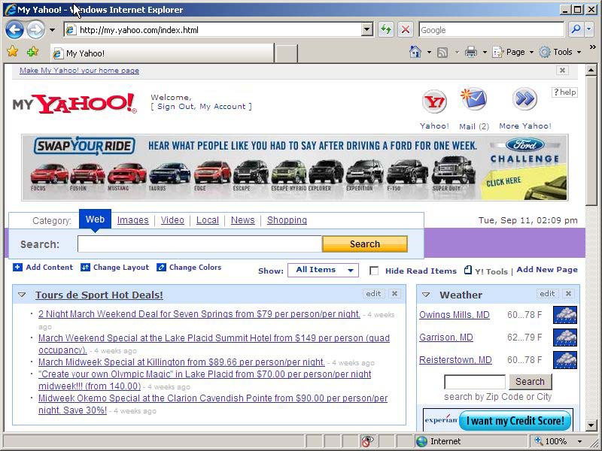
Task: Collapse the Tours de Sport Hot Deals module
Action: [x=22, y=295]
